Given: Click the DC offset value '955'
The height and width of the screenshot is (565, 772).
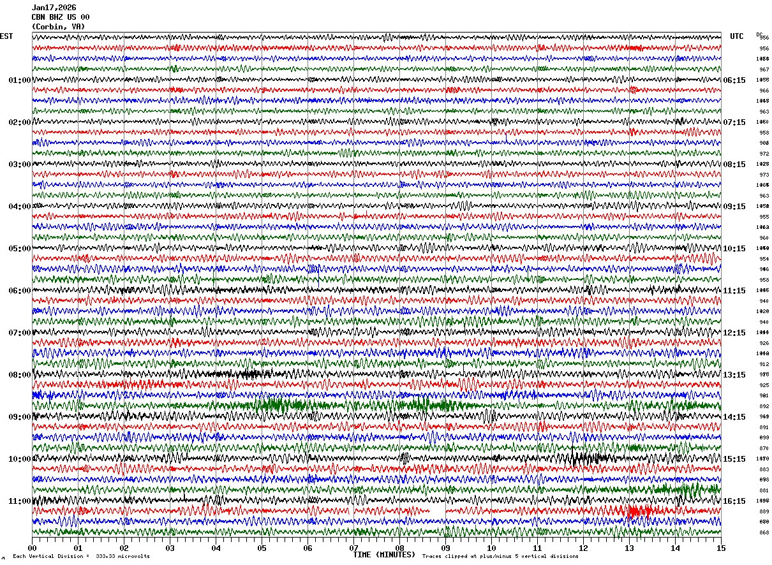Looking at the screenshot, I should coord(764,217).
